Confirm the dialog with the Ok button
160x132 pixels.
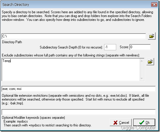[144, 123]
